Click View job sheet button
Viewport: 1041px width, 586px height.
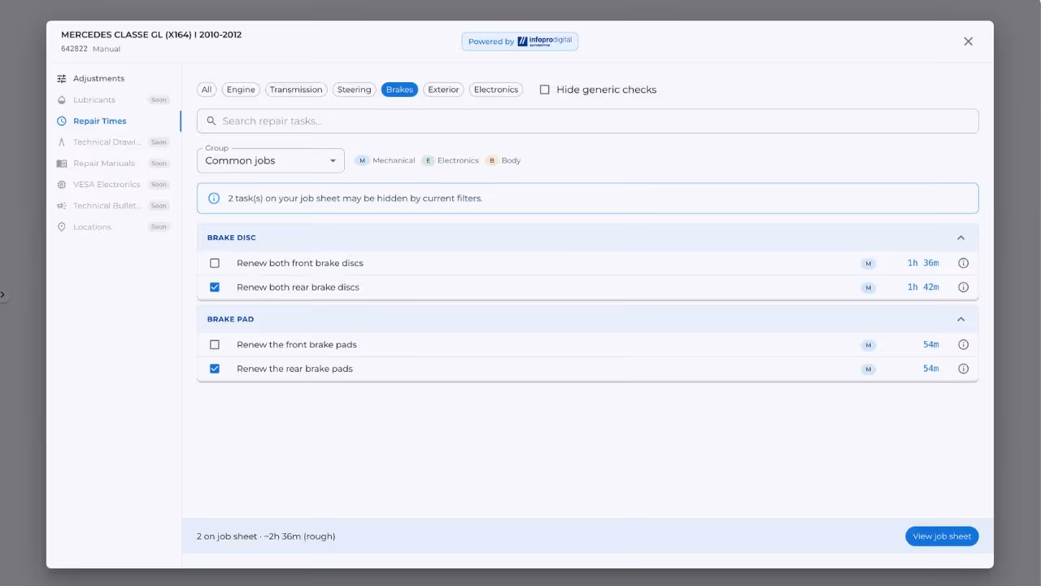(x=942, y=536)
